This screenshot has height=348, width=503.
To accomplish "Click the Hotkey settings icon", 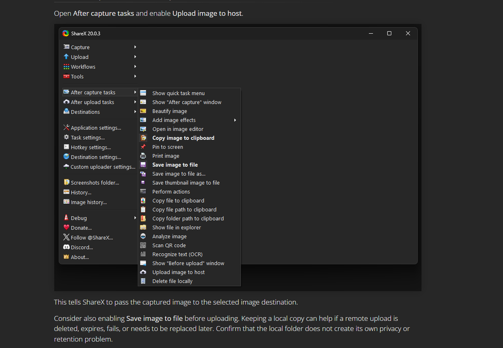I will pos(66,147).
